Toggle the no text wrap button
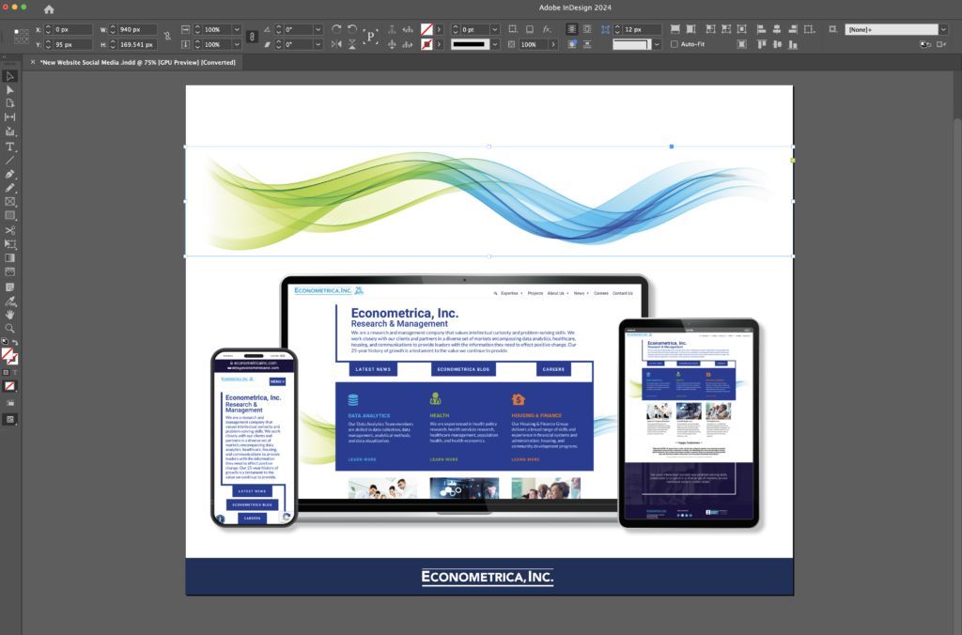 point(571,29)
